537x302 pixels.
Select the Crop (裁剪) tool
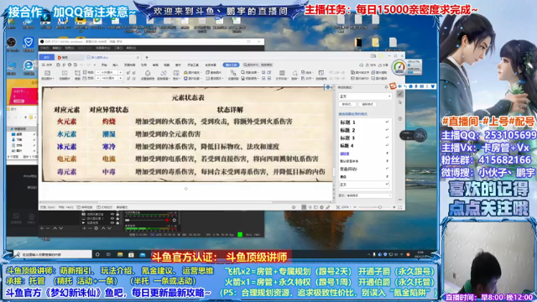pos(77,73)
